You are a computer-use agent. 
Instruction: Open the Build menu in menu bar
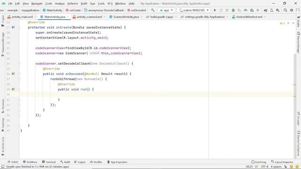(84, 3)
